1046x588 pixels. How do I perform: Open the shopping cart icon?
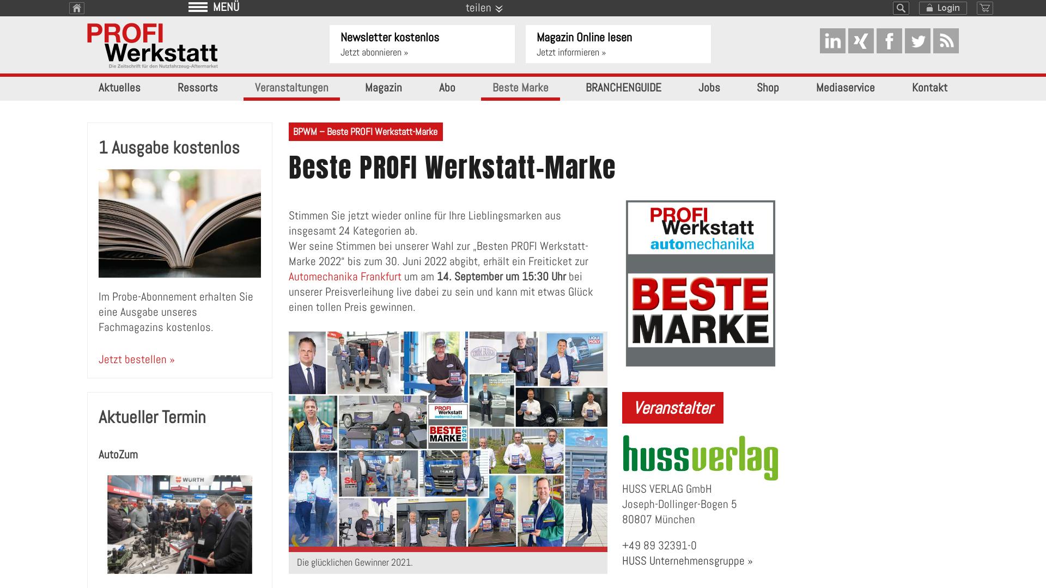[985, 8]
